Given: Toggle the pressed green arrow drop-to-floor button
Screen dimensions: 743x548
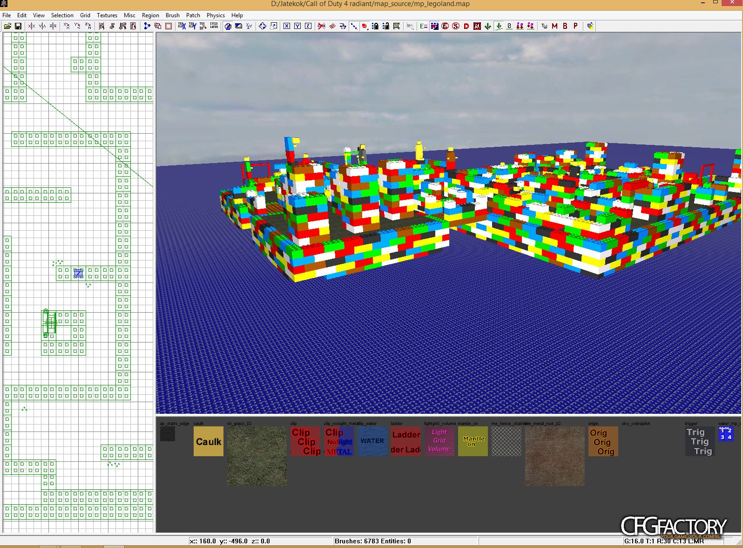Looking at the screenshot, I should click(499, 26).
